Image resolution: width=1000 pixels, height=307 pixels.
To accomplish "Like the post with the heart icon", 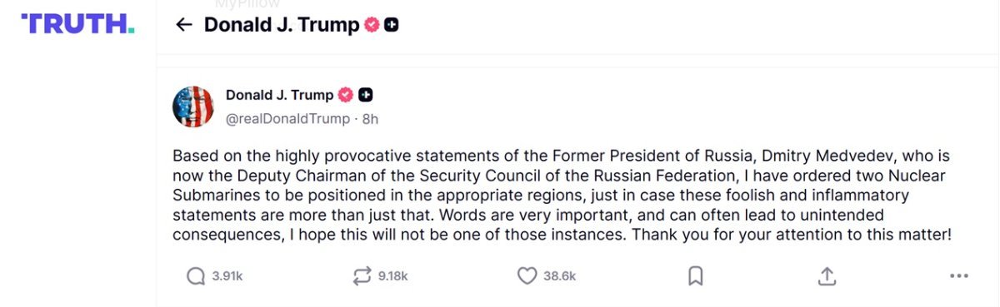I will pos(527,276).
